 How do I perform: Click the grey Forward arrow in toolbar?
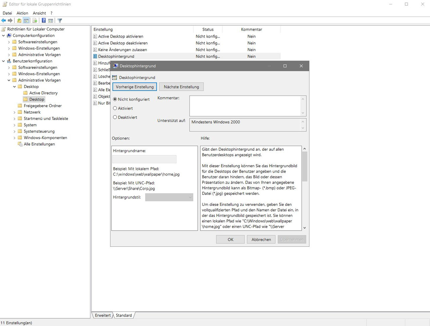click(x=10, y=20)
